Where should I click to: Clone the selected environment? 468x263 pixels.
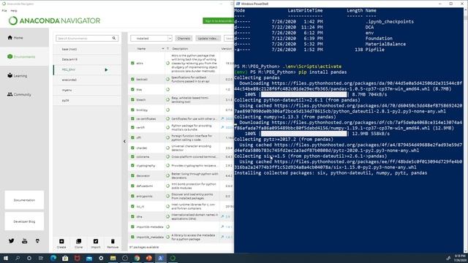78,243
